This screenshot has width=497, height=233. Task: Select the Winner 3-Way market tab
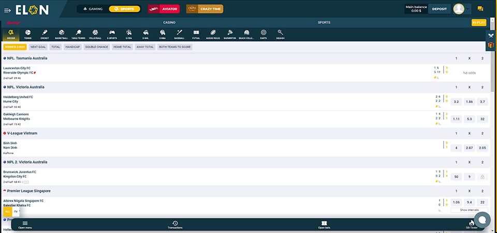(x=15, y=47)
